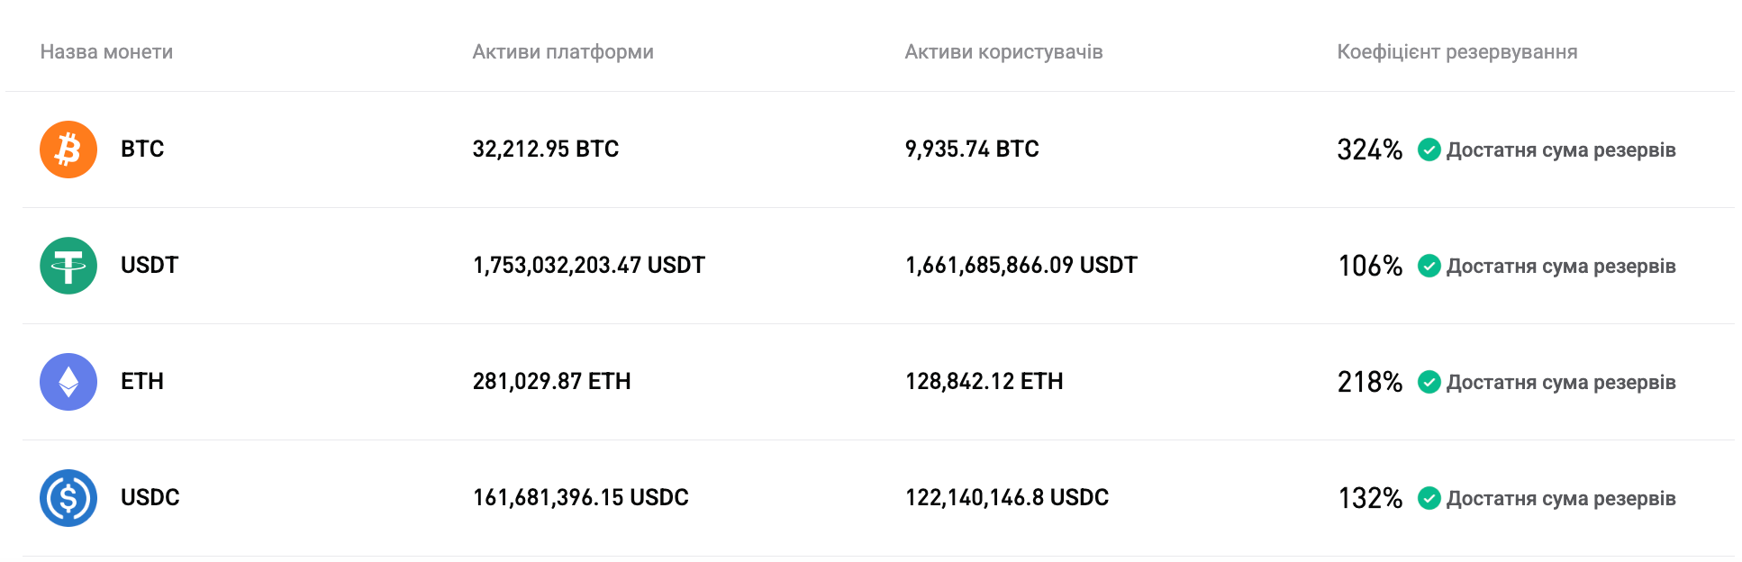Click the 'Активи користувачів' column header
Image resolution: width=1742 pixels, height=562 pixels.
(1003, 52)
